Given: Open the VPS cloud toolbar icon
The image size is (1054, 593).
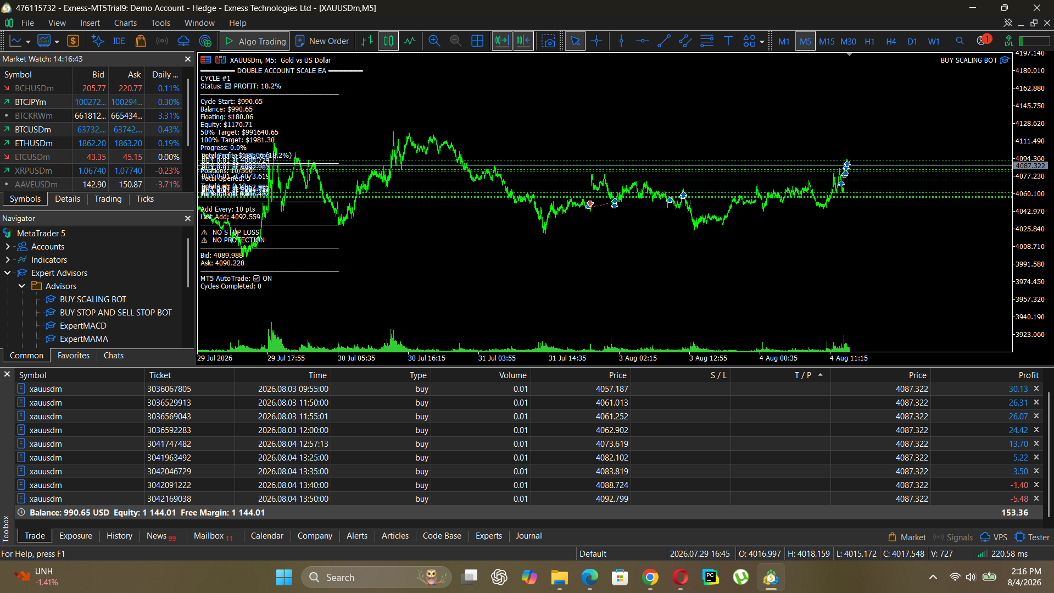Looking at the screenshot, I should click(x=183, y=41).
